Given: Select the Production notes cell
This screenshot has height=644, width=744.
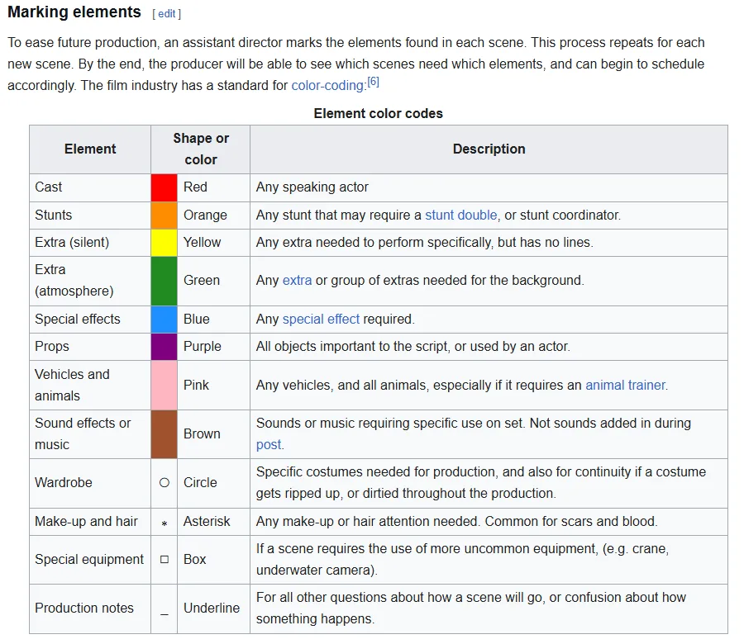Looking at the screenshot, I should pyautogui.click(x=90, y=609).
